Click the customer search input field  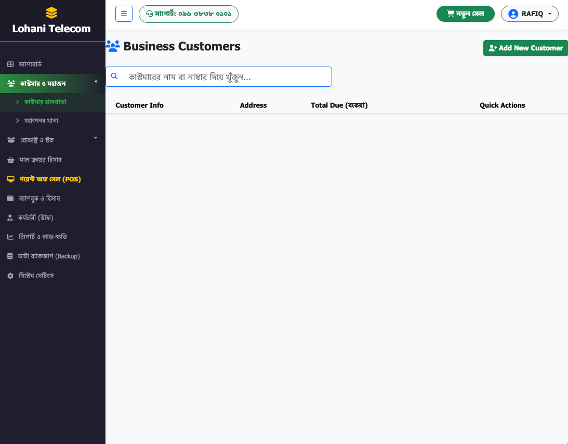click(219, 76)
